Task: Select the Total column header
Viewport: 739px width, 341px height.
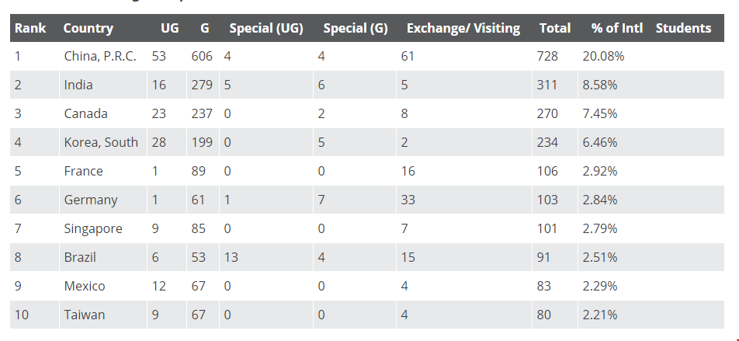Action: 555,28
